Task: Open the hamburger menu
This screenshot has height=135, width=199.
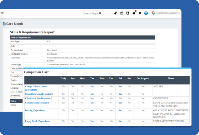Action: pos(3,13)
